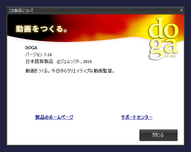This screenshot has height=152, width=191.
Task: Click the 今日からクリエイティブな動画監督 description line
Action: [x=70, y=71]
